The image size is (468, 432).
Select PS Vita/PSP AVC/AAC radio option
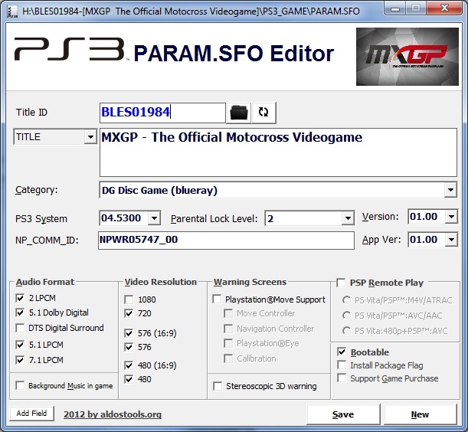(x=346, y=316)
